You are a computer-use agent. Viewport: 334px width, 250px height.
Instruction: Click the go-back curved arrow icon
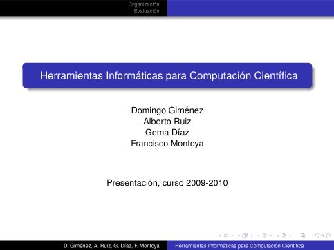click(x=317, y=235)
